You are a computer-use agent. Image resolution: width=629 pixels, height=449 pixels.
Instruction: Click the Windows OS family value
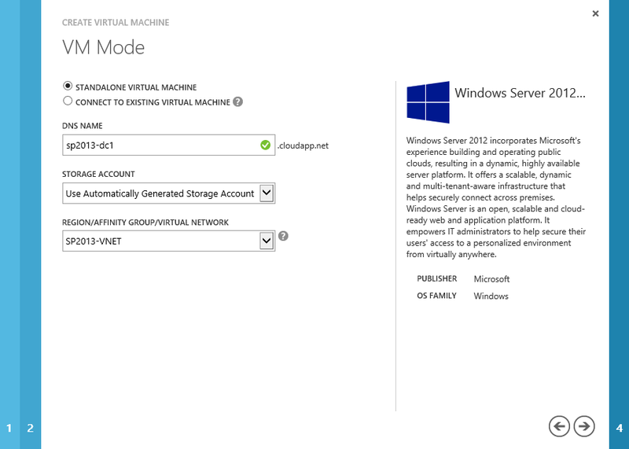point(491,296)
